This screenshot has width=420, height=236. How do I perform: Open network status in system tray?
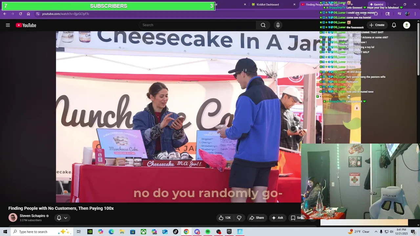point(386,232)
